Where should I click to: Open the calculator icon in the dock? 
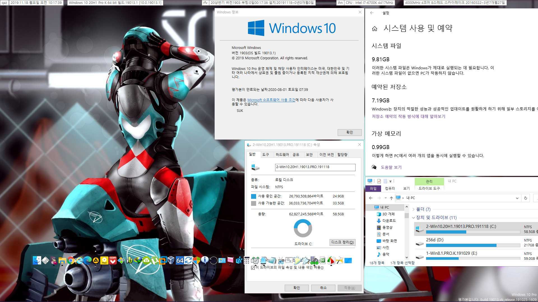[x=246, y=260]
